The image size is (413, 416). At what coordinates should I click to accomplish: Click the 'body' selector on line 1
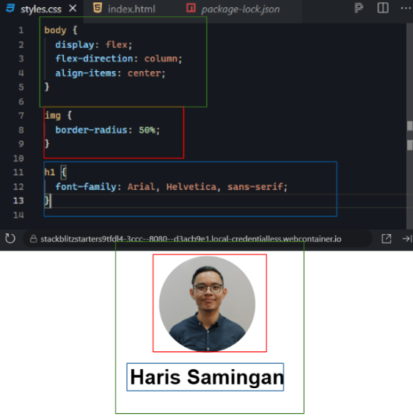point(55,30)
